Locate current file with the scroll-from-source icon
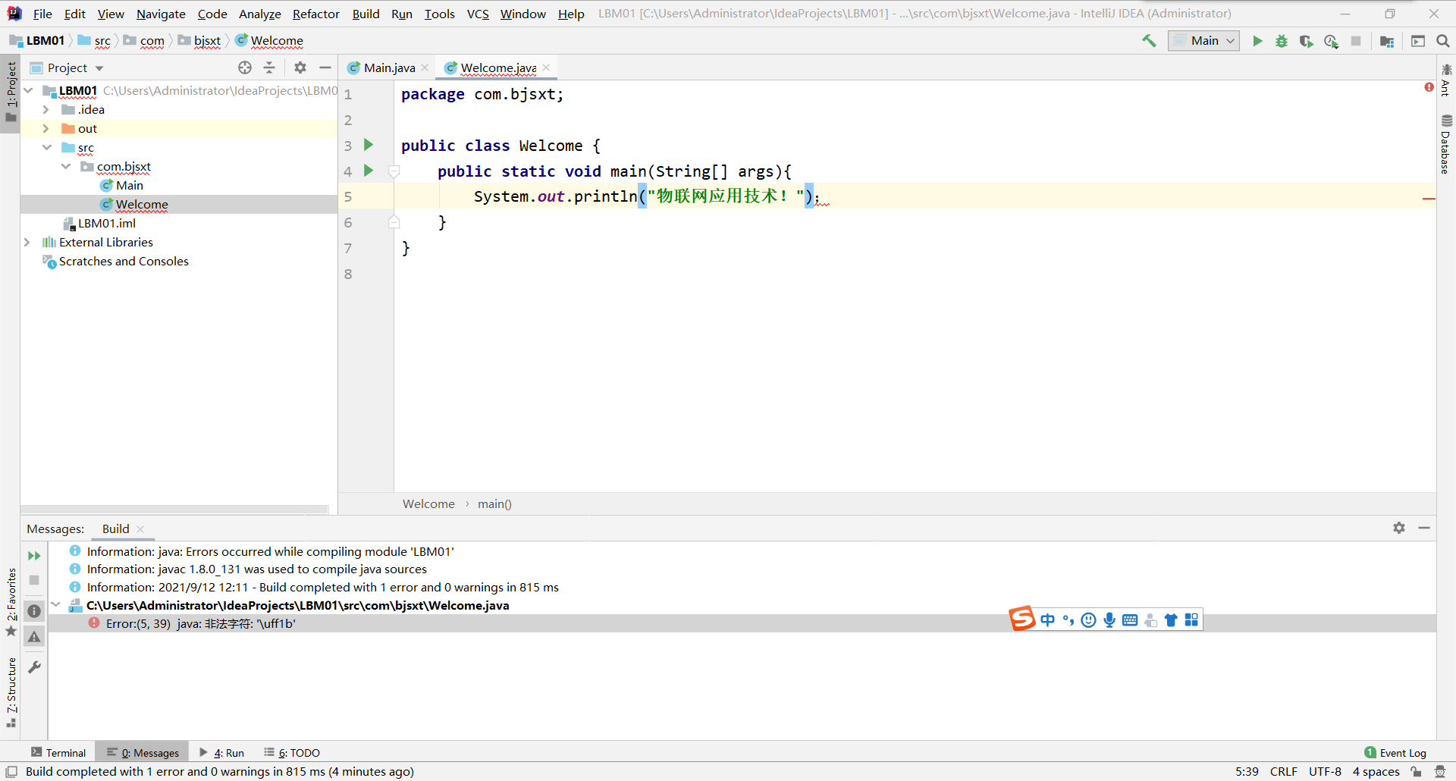This screenshot has width=1456, height=781. [245, 67]
